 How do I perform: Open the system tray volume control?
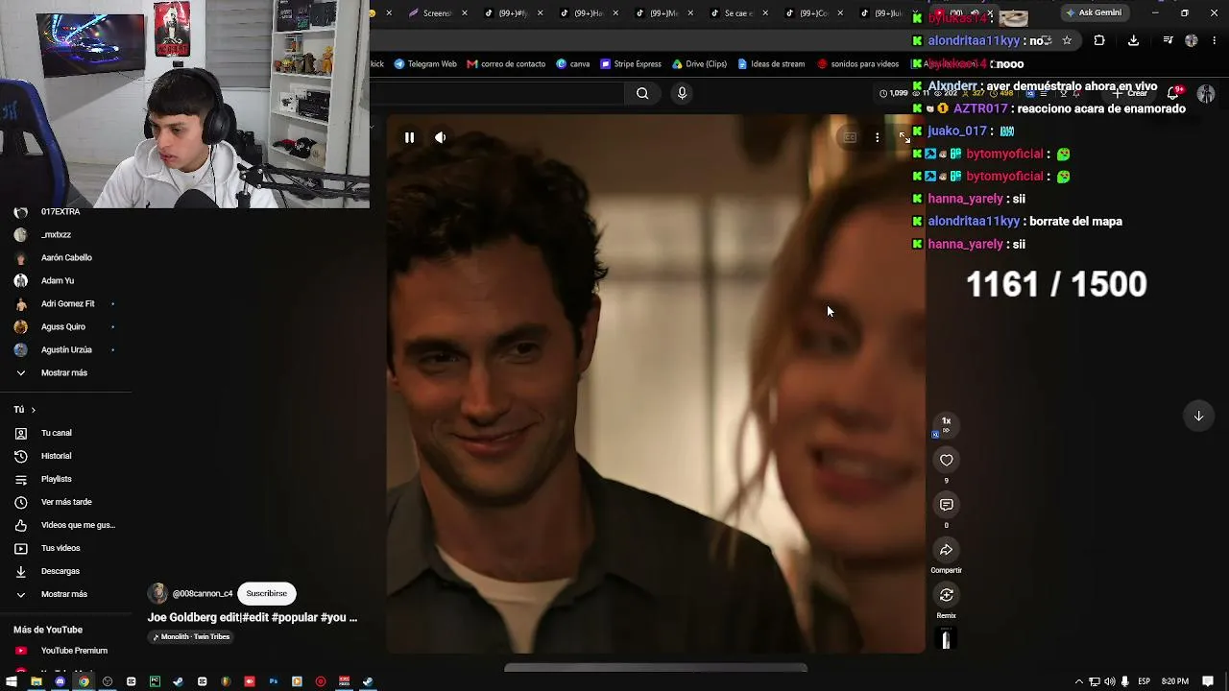[1110, 681]
